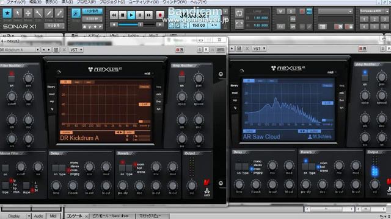Click the set loop points icon below Loop
The image size is (391, 219).
239,24
